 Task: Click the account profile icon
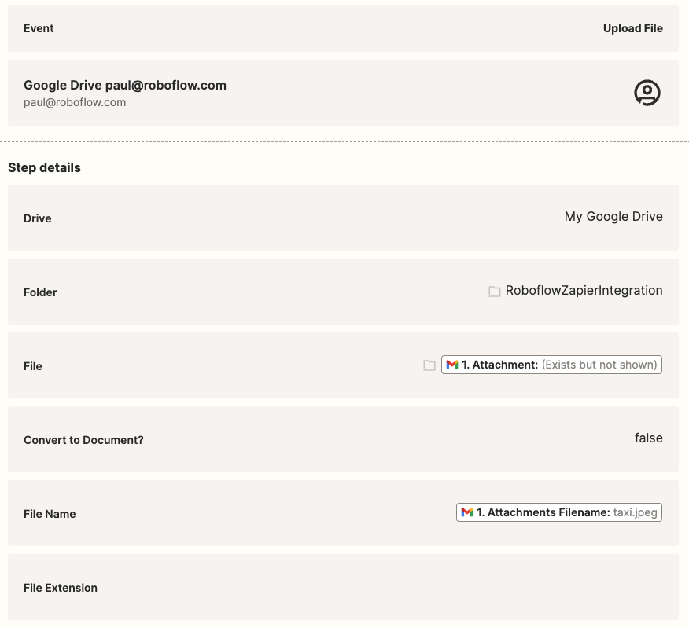point(647,93)
